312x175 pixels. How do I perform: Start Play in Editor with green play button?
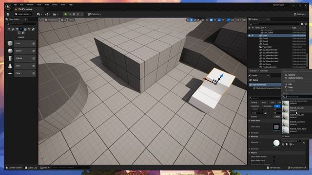pyautogui.click(x=65, y=14)
